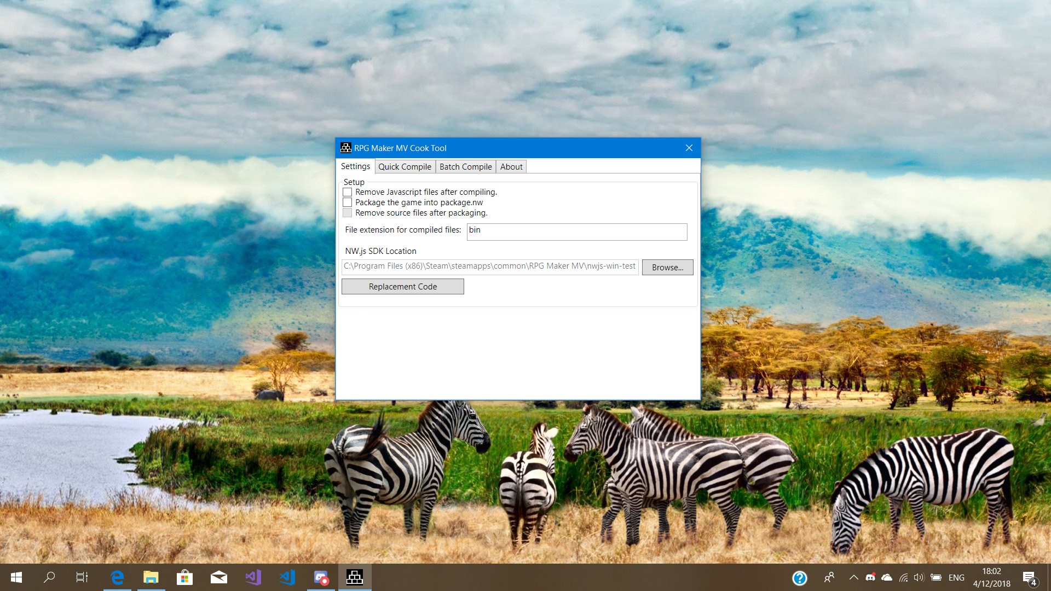The height and width of the screenshot is (591, 1051).
Task: Open the taskbar Search icon
Action: click(x=49, y=577)
